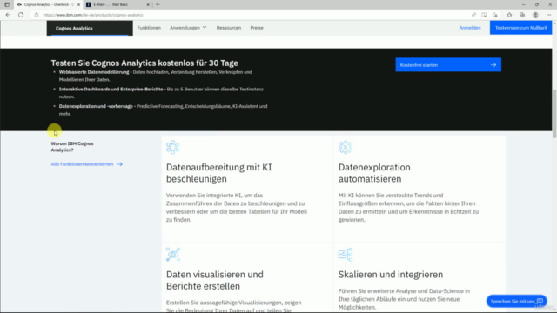Open the tab actions menu icon

tap(7, 4)
